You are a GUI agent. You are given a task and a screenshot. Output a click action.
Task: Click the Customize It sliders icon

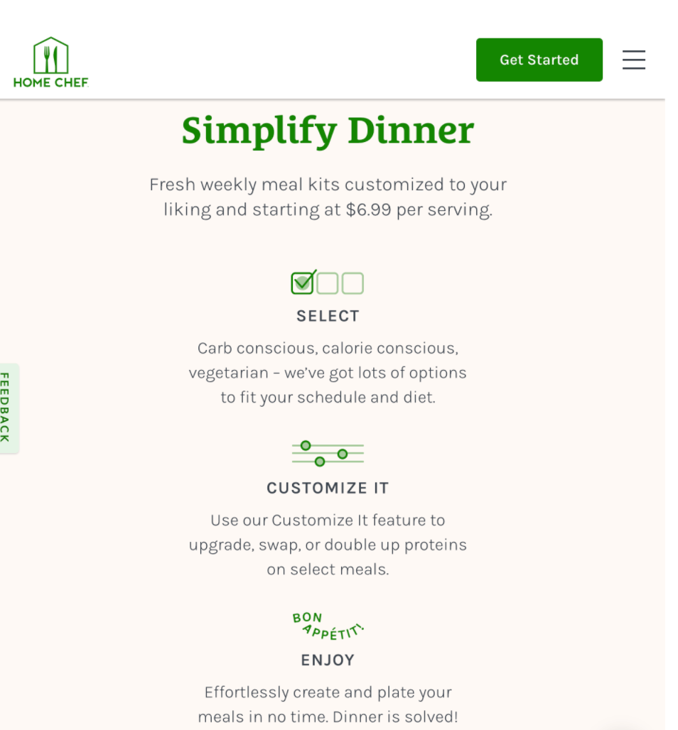(x=327, y=452)
